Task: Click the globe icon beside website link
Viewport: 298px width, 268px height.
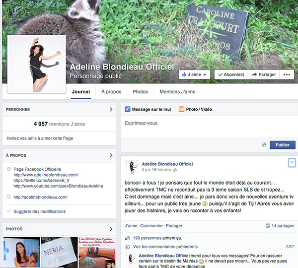Action: click(x=9, y=197)
